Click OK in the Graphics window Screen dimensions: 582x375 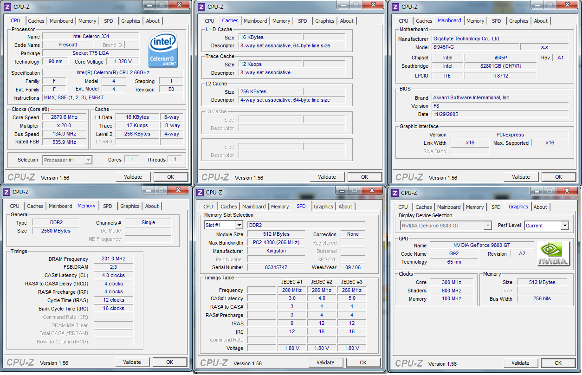tap(558, 363)
